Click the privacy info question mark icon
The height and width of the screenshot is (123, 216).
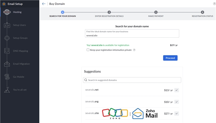[x=134, y=50]
